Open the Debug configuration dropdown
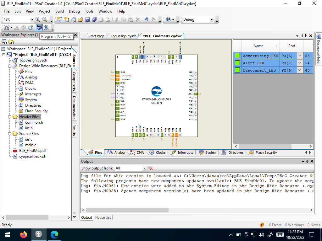Image resolution: width=322 pixels, height=241 pixels. [212, 20]
